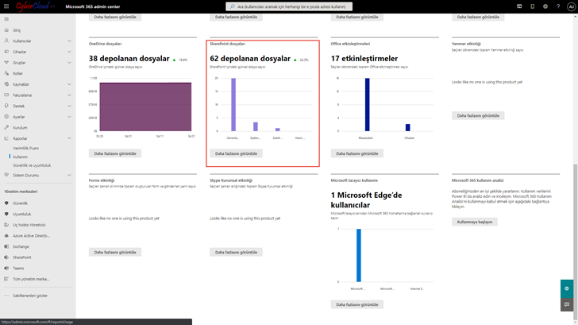The width and height of the screenshot is (578, 325).
Task: Open the feedback chat button
Action: coord(567,304)
